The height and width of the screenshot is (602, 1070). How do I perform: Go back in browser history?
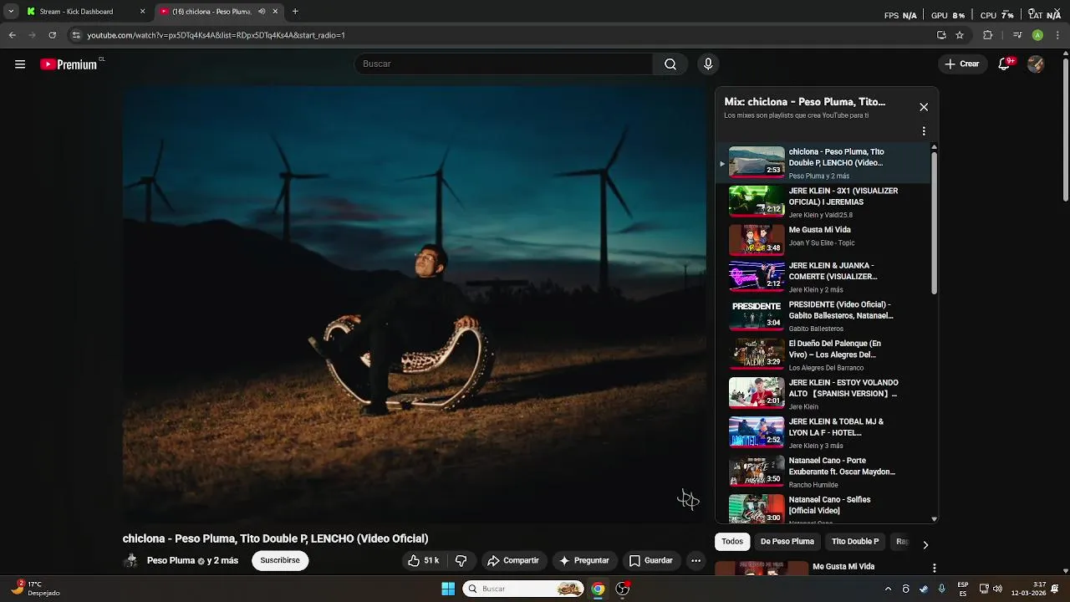pos(12,35)
